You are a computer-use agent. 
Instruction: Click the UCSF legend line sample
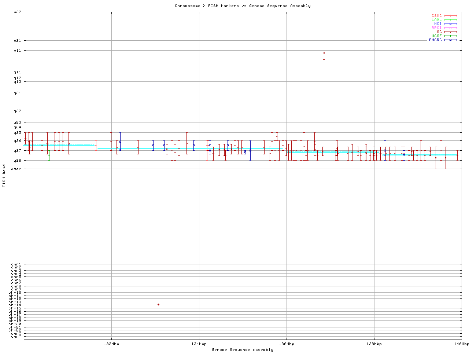tap(450, 36)
